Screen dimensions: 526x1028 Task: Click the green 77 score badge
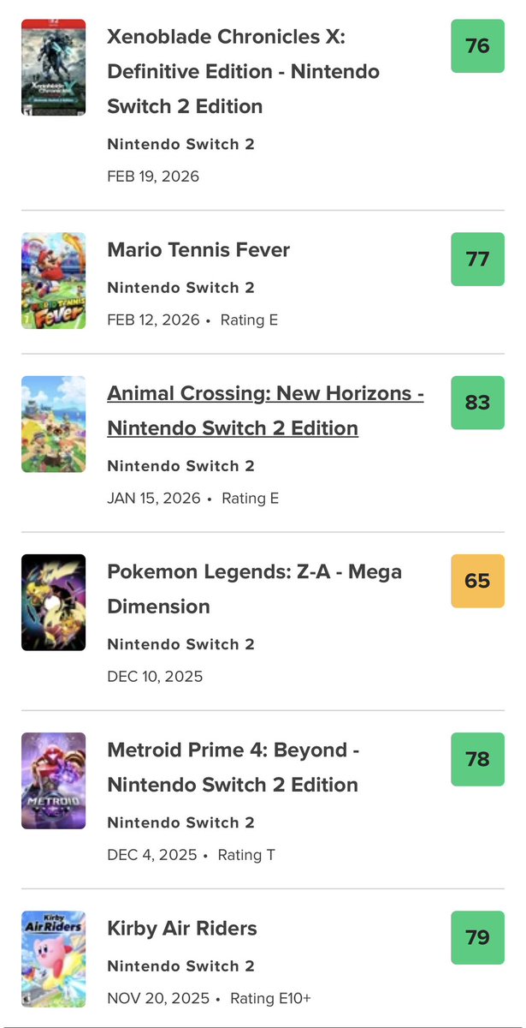pos(477,259)
